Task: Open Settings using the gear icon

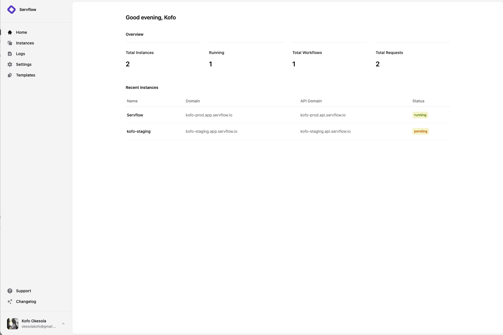Action: (10, 64)
